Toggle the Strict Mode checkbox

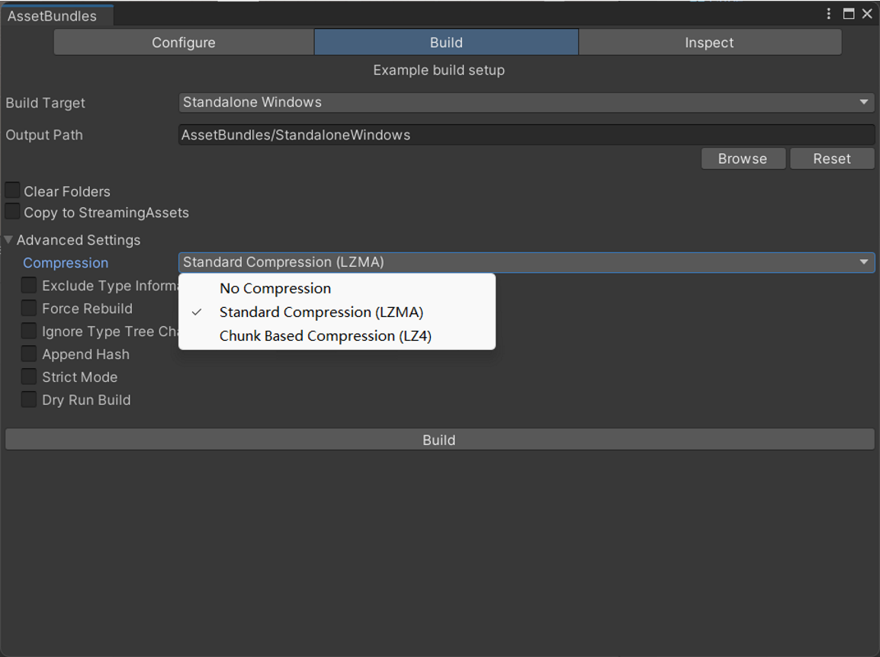[x=29, y=377]
